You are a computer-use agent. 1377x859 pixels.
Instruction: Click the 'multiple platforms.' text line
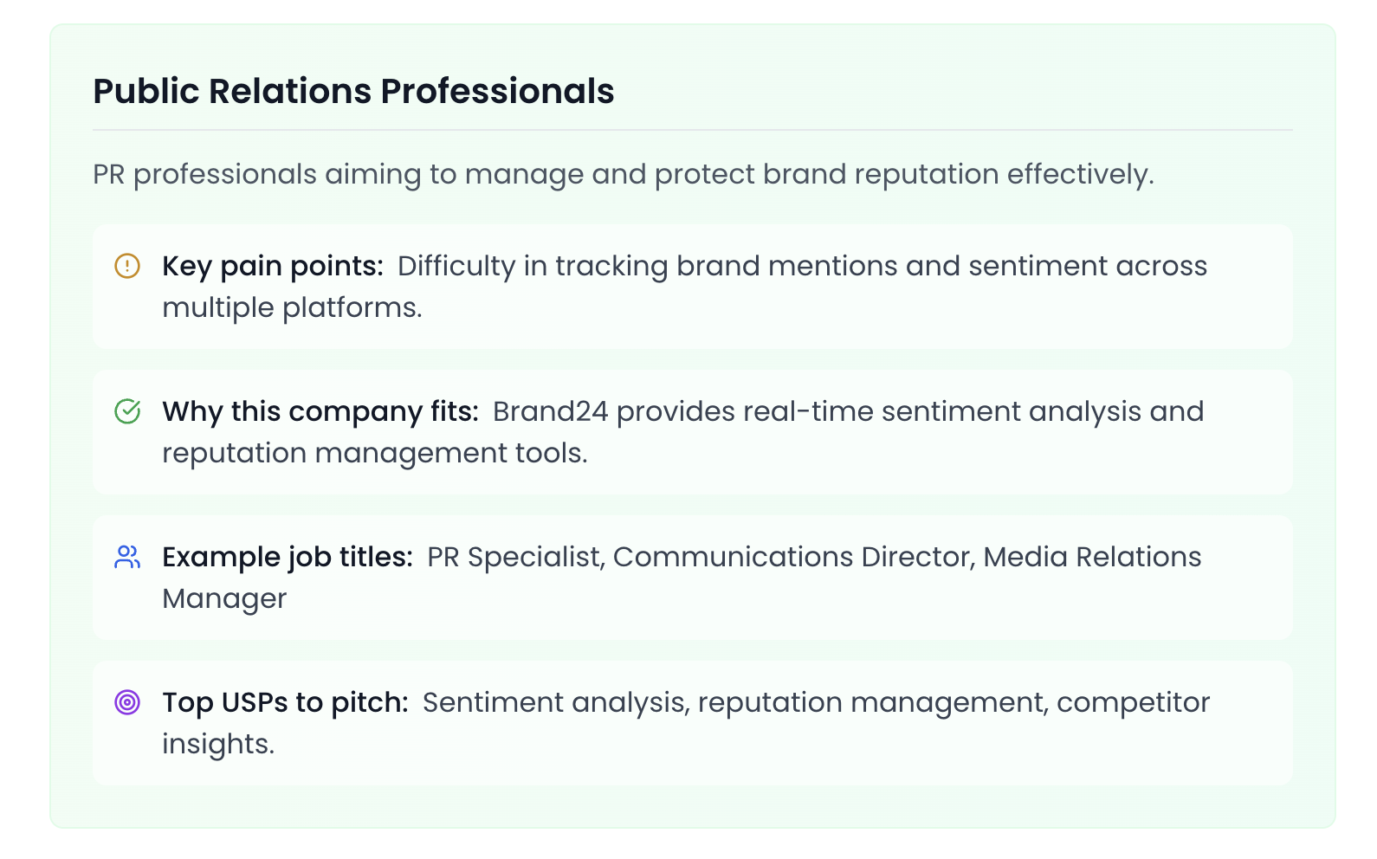tap(292, 307)
